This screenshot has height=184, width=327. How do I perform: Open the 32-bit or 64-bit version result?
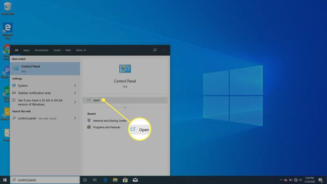pyautogui.click(x=45, y=102)
